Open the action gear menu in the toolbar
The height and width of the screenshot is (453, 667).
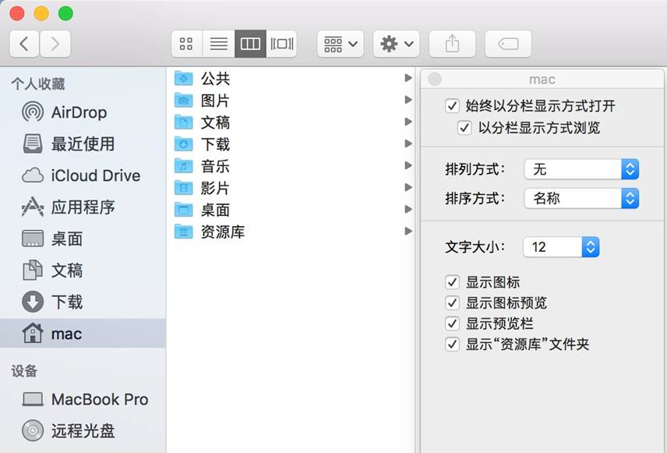(x=396, y=44)
